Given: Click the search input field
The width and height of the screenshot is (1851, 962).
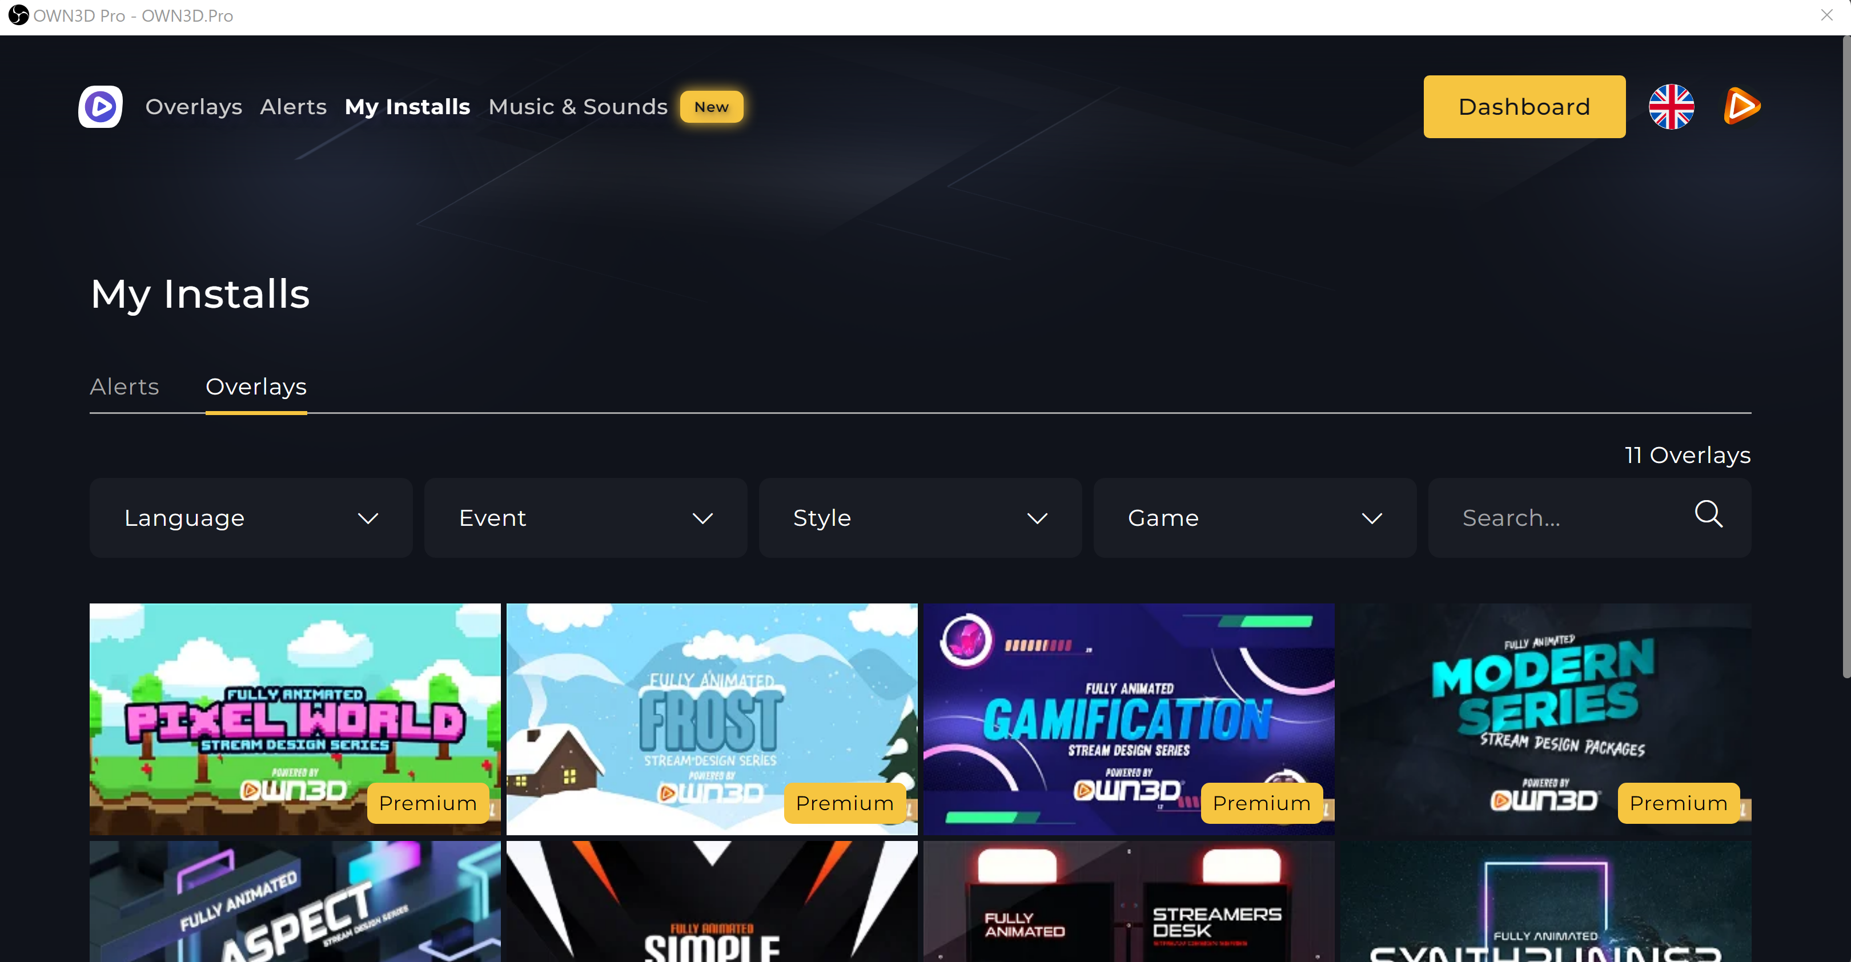Looking at the screenshot, I should [x=1571, y=518].
